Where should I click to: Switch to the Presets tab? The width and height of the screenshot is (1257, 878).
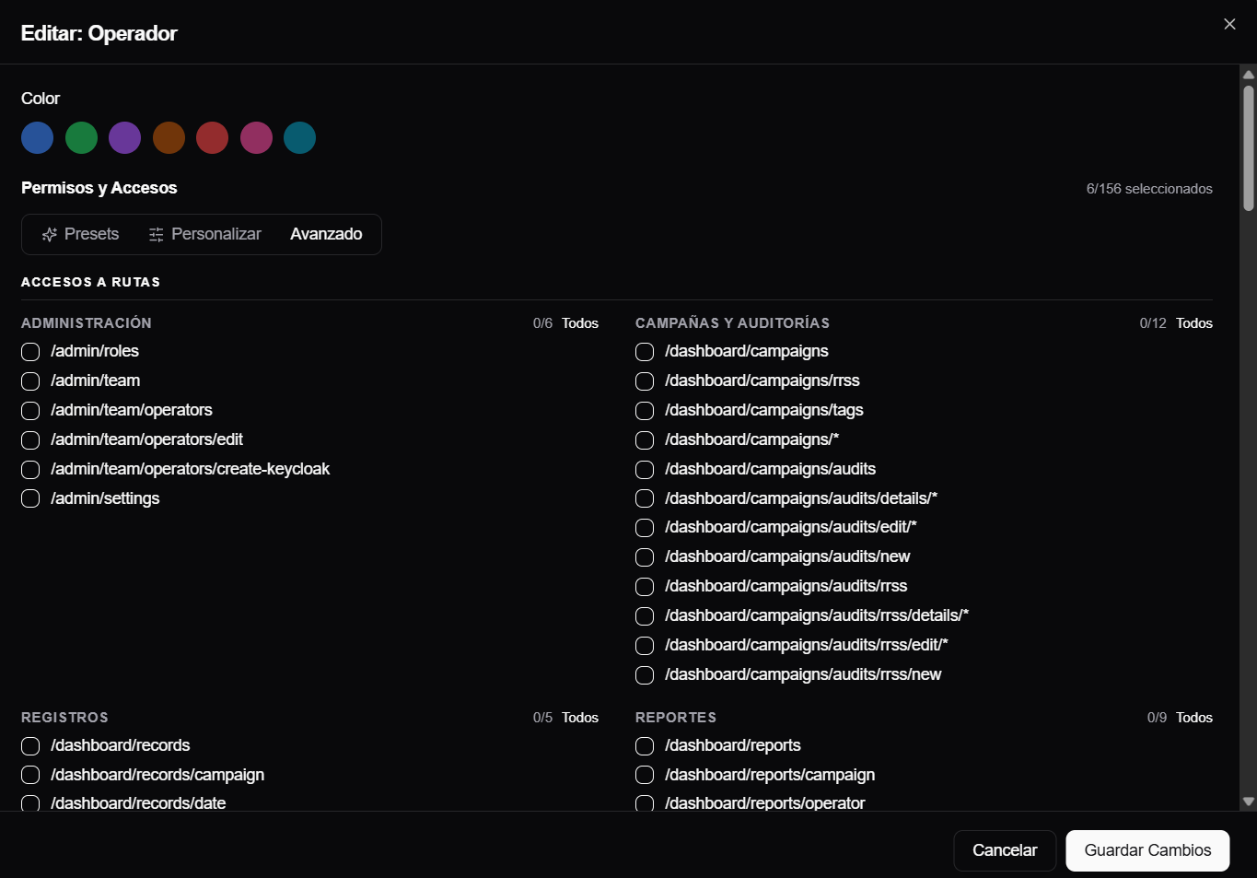(x=80, y=234)
